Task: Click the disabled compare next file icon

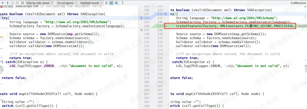Action: pos(17,3)
